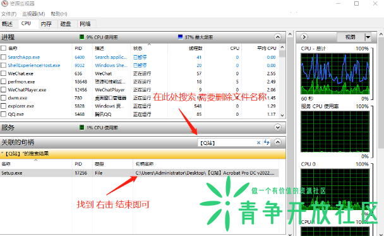Tick the dwm.exe process checkbox

[3, 98]
